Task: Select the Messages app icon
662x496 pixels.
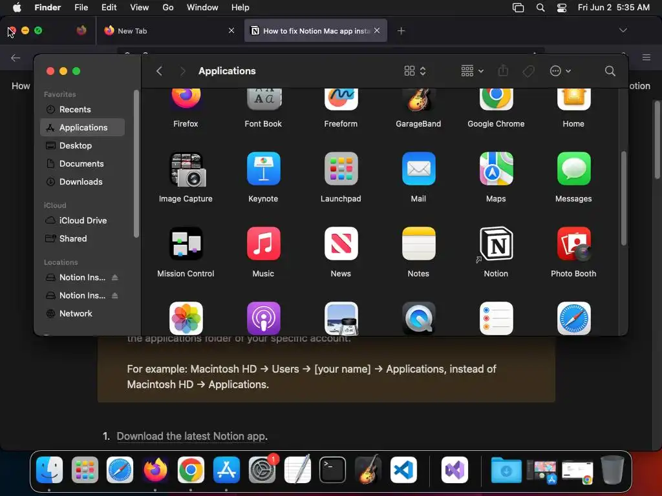Action: pos(573,169)
